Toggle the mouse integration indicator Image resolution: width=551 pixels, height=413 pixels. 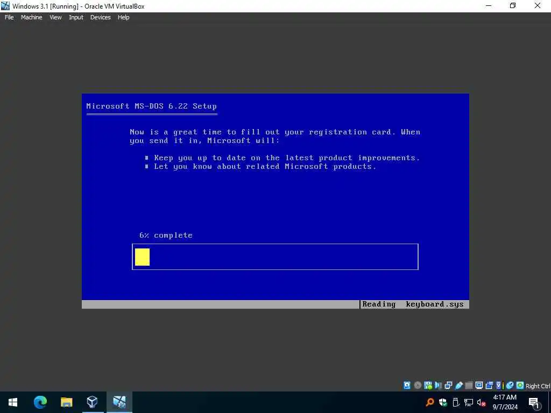click(x=510, y=385)
